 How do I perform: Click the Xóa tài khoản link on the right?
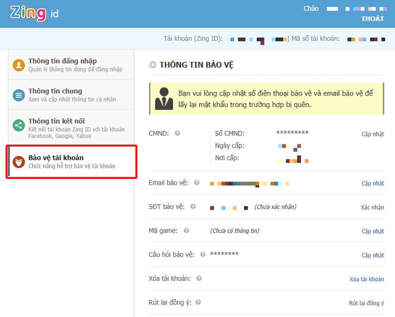(367, 279)
